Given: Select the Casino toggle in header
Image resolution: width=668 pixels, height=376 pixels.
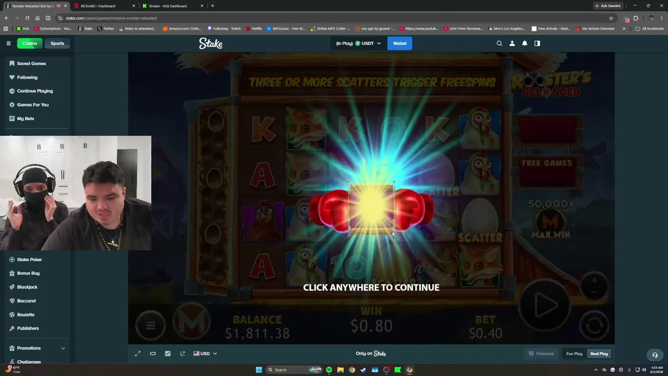Looking at the screenshot, I should pos(30,43).
